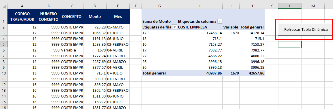
Task: Select the cell containing 998
Action: tap(49, 50)
